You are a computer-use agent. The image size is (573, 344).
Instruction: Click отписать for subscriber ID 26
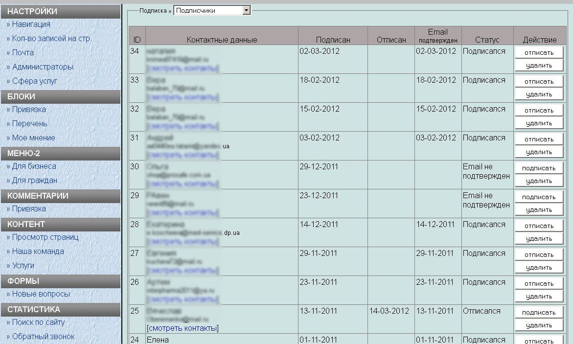(x=539, y=284)
